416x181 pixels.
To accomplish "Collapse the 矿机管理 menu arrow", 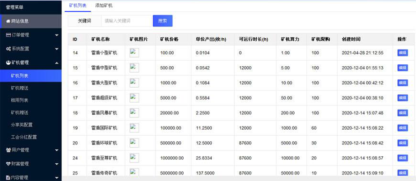I will tap(57, 63).
